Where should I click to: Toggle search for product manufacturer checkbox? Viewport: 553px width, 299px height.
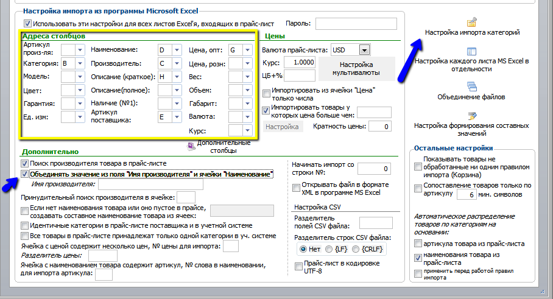click(x=24, y=164)
